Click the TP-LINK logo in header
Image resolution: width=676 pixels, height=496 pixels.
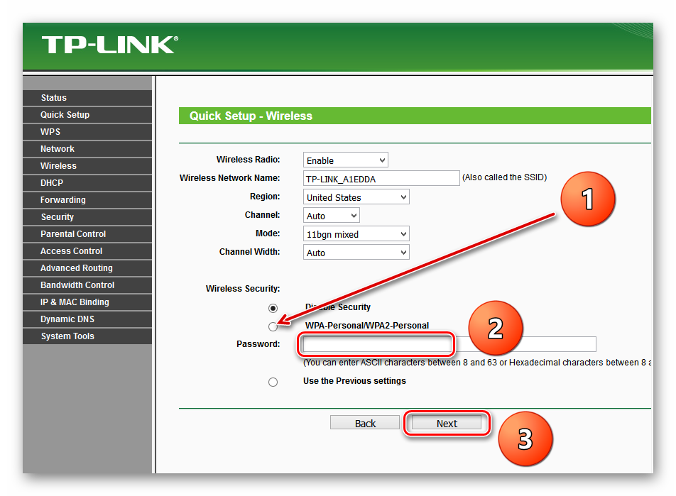109,45
